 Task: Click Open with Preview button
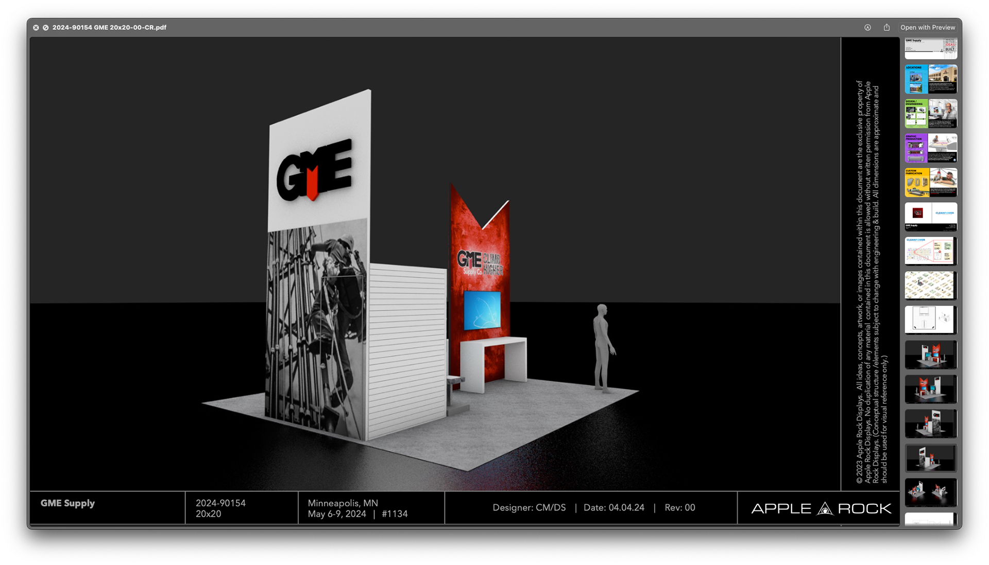click(927, 28)
